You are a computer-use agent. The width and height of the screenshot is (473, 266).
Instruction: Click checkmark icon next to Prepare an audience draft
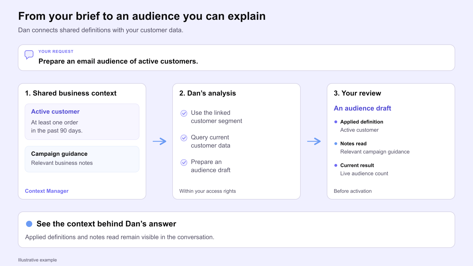[184, 163]
